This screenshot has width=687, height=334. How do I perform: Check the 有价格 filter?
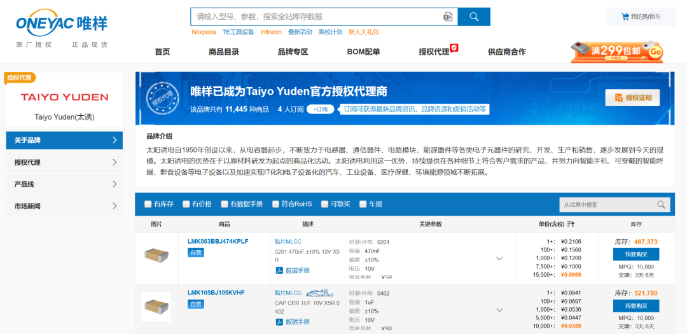click(x=186, y=204)
